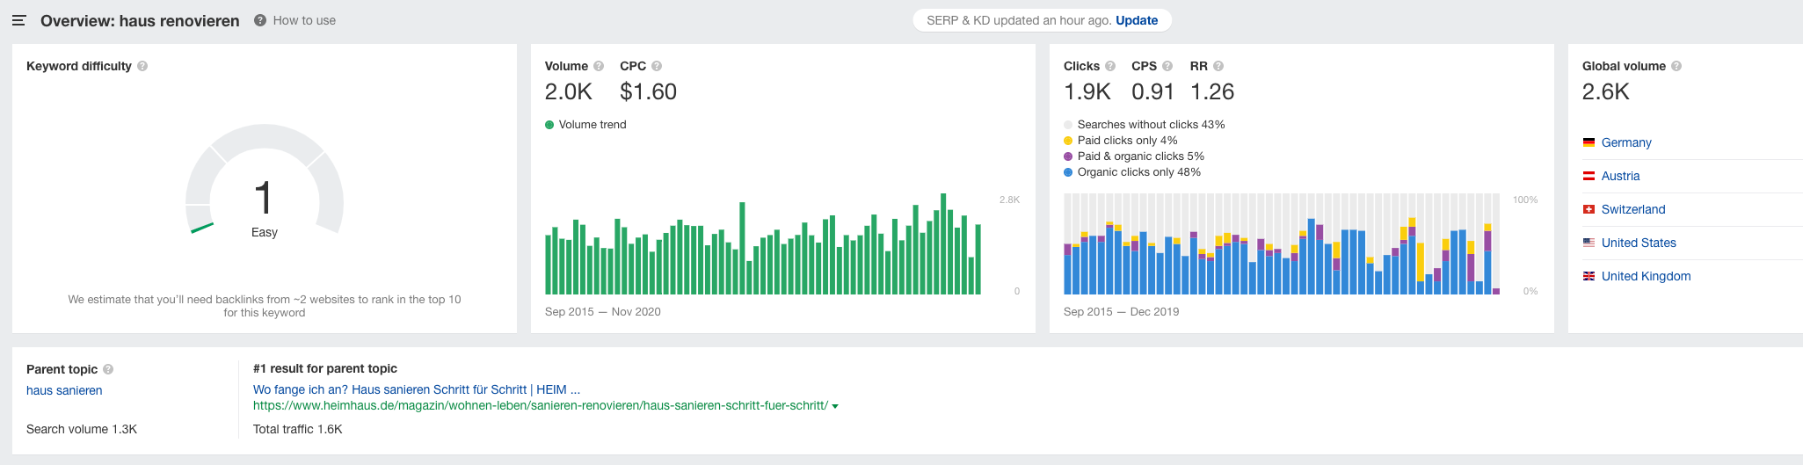Click the green volume trend bar chart
This screenshot has height=465, width=1803.
[x=763, y=243]
